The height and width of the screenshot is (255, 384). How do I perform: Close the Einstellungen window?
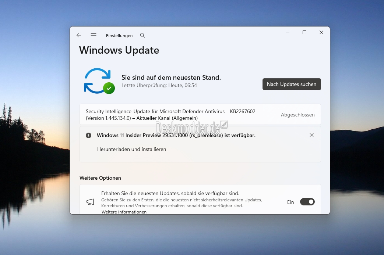[321, 32]
